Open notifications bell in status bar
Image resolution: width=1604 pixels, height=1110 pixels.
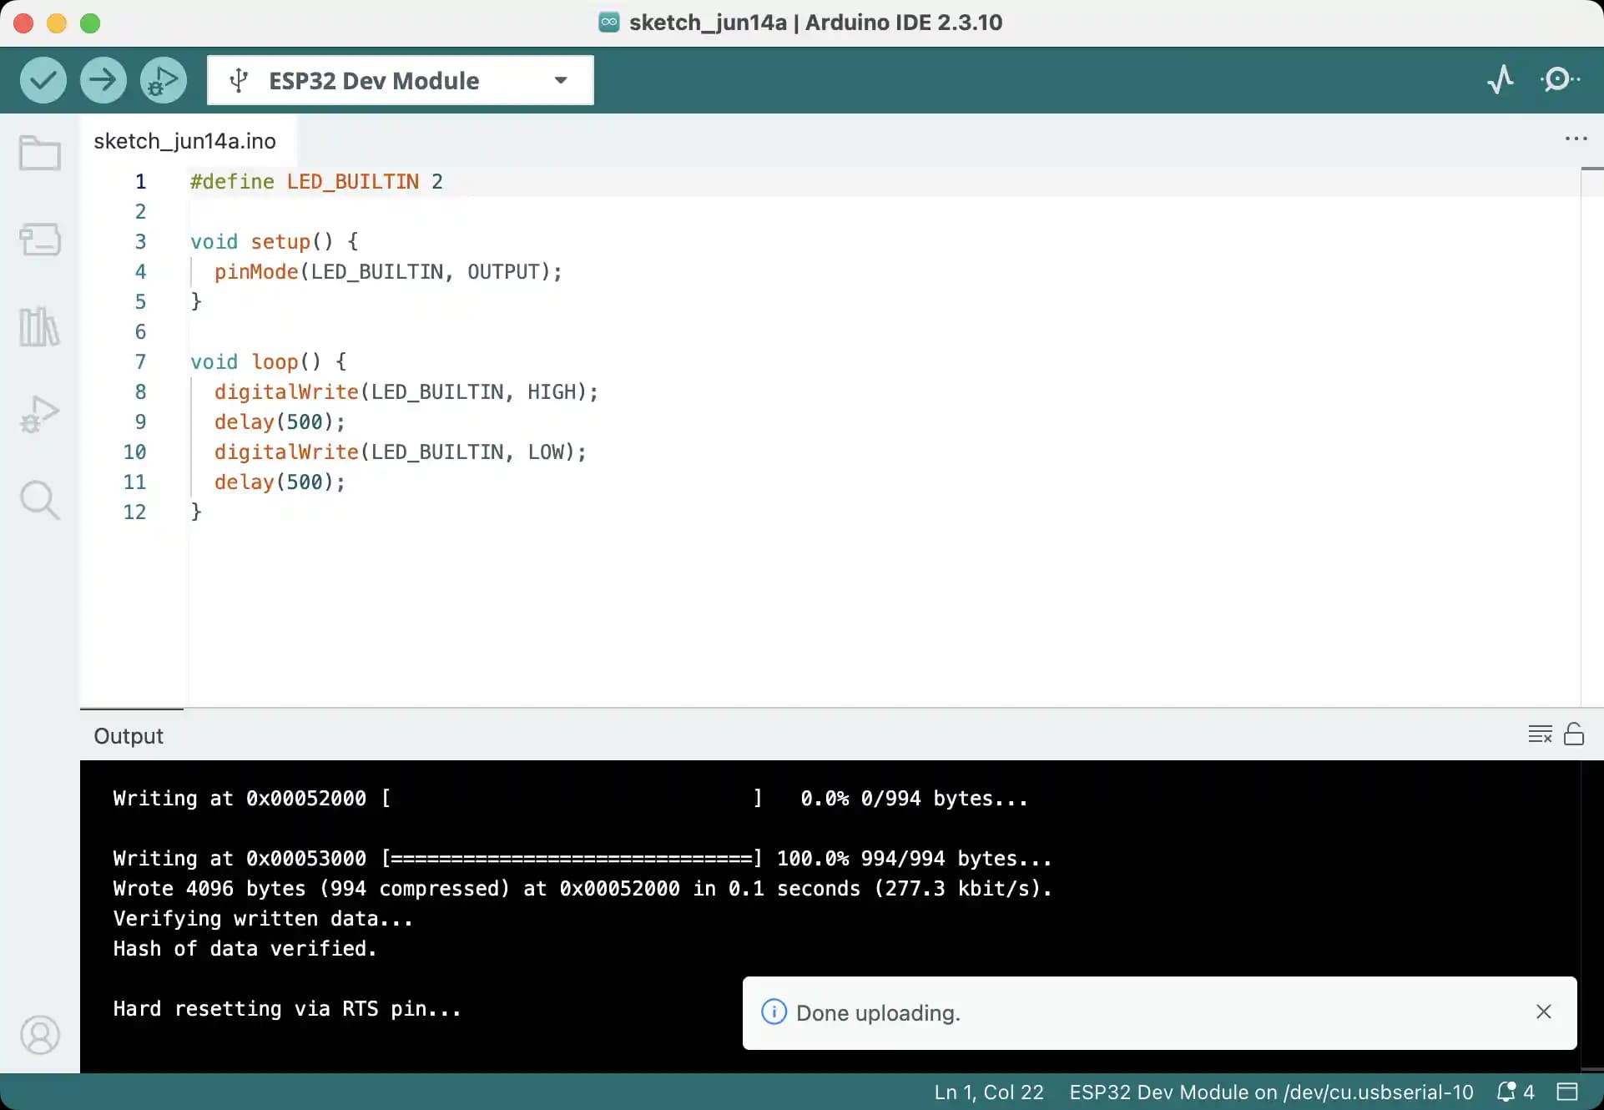pos(1516,1092)
